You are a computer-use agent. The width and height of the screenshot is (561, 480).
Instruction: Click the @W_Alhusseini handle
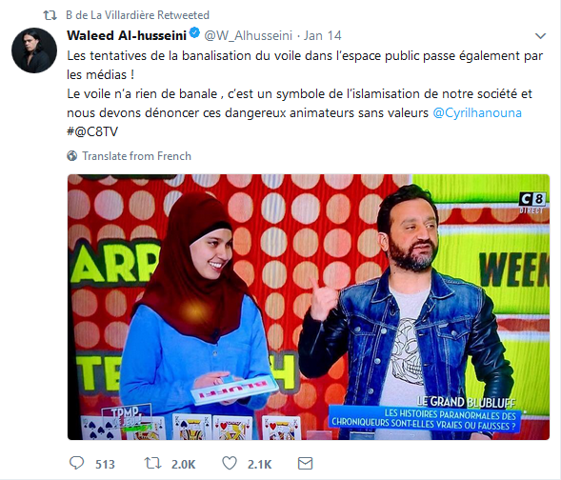pos(248,35)
